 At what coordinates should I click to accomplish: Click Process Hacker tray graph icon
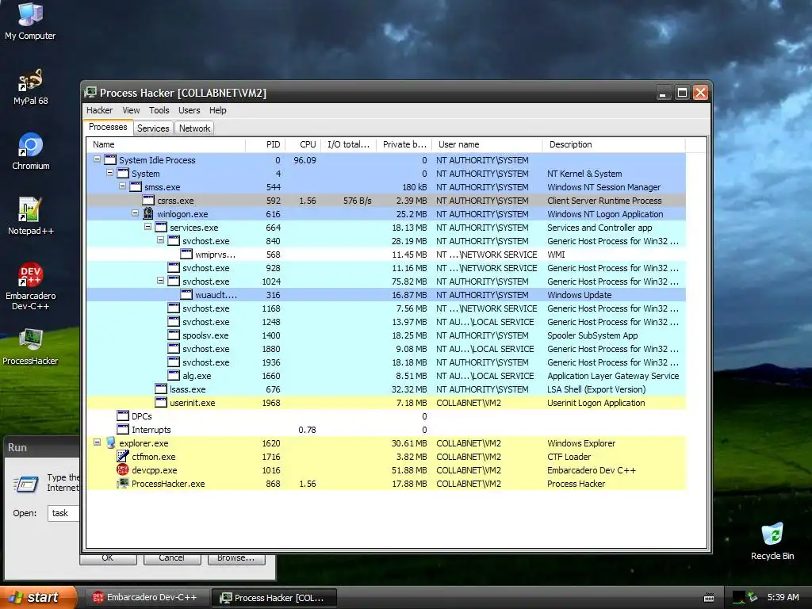point(739,598)
